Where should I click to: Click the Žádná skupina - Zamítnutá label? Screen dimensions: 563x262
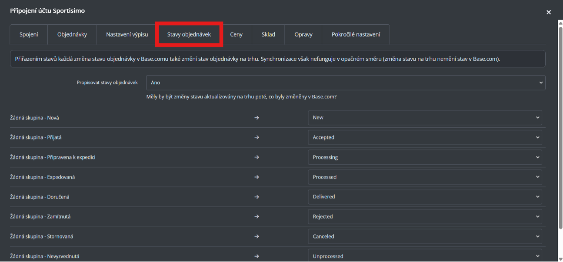[40, 216]
